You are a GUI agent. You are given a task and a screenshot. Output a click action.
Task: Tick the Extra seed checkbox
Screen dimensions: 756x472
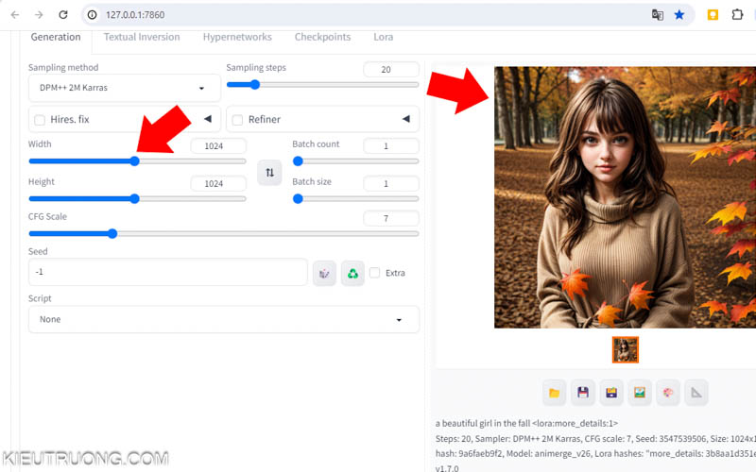[374, 273]
